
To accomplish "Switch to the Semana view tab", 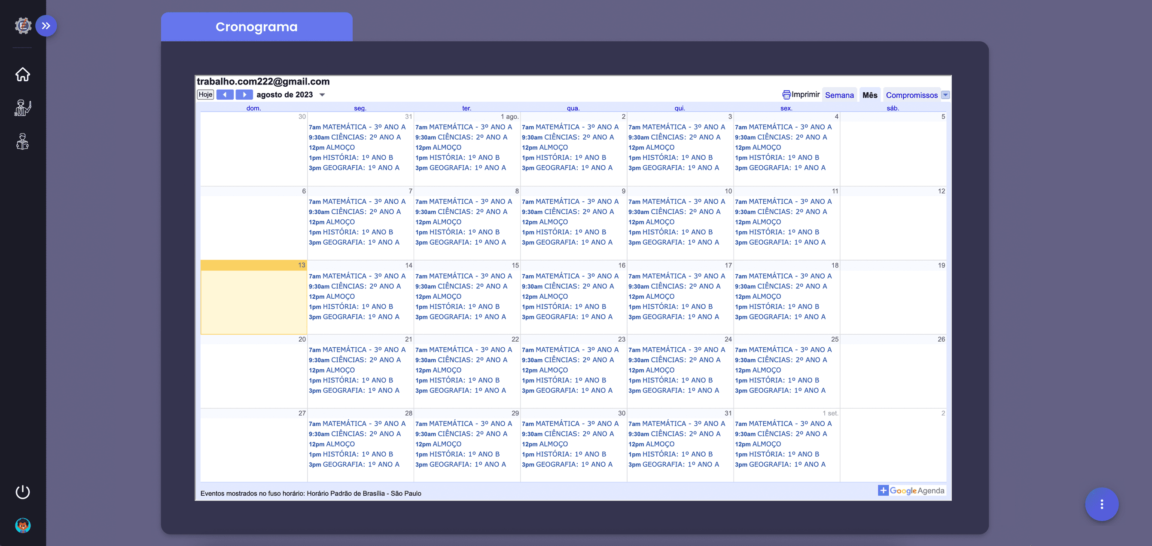I will click(x=839, y=95).
